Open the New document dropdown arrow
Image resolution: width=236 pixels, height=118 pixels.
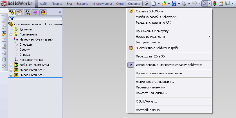(159, 4)
